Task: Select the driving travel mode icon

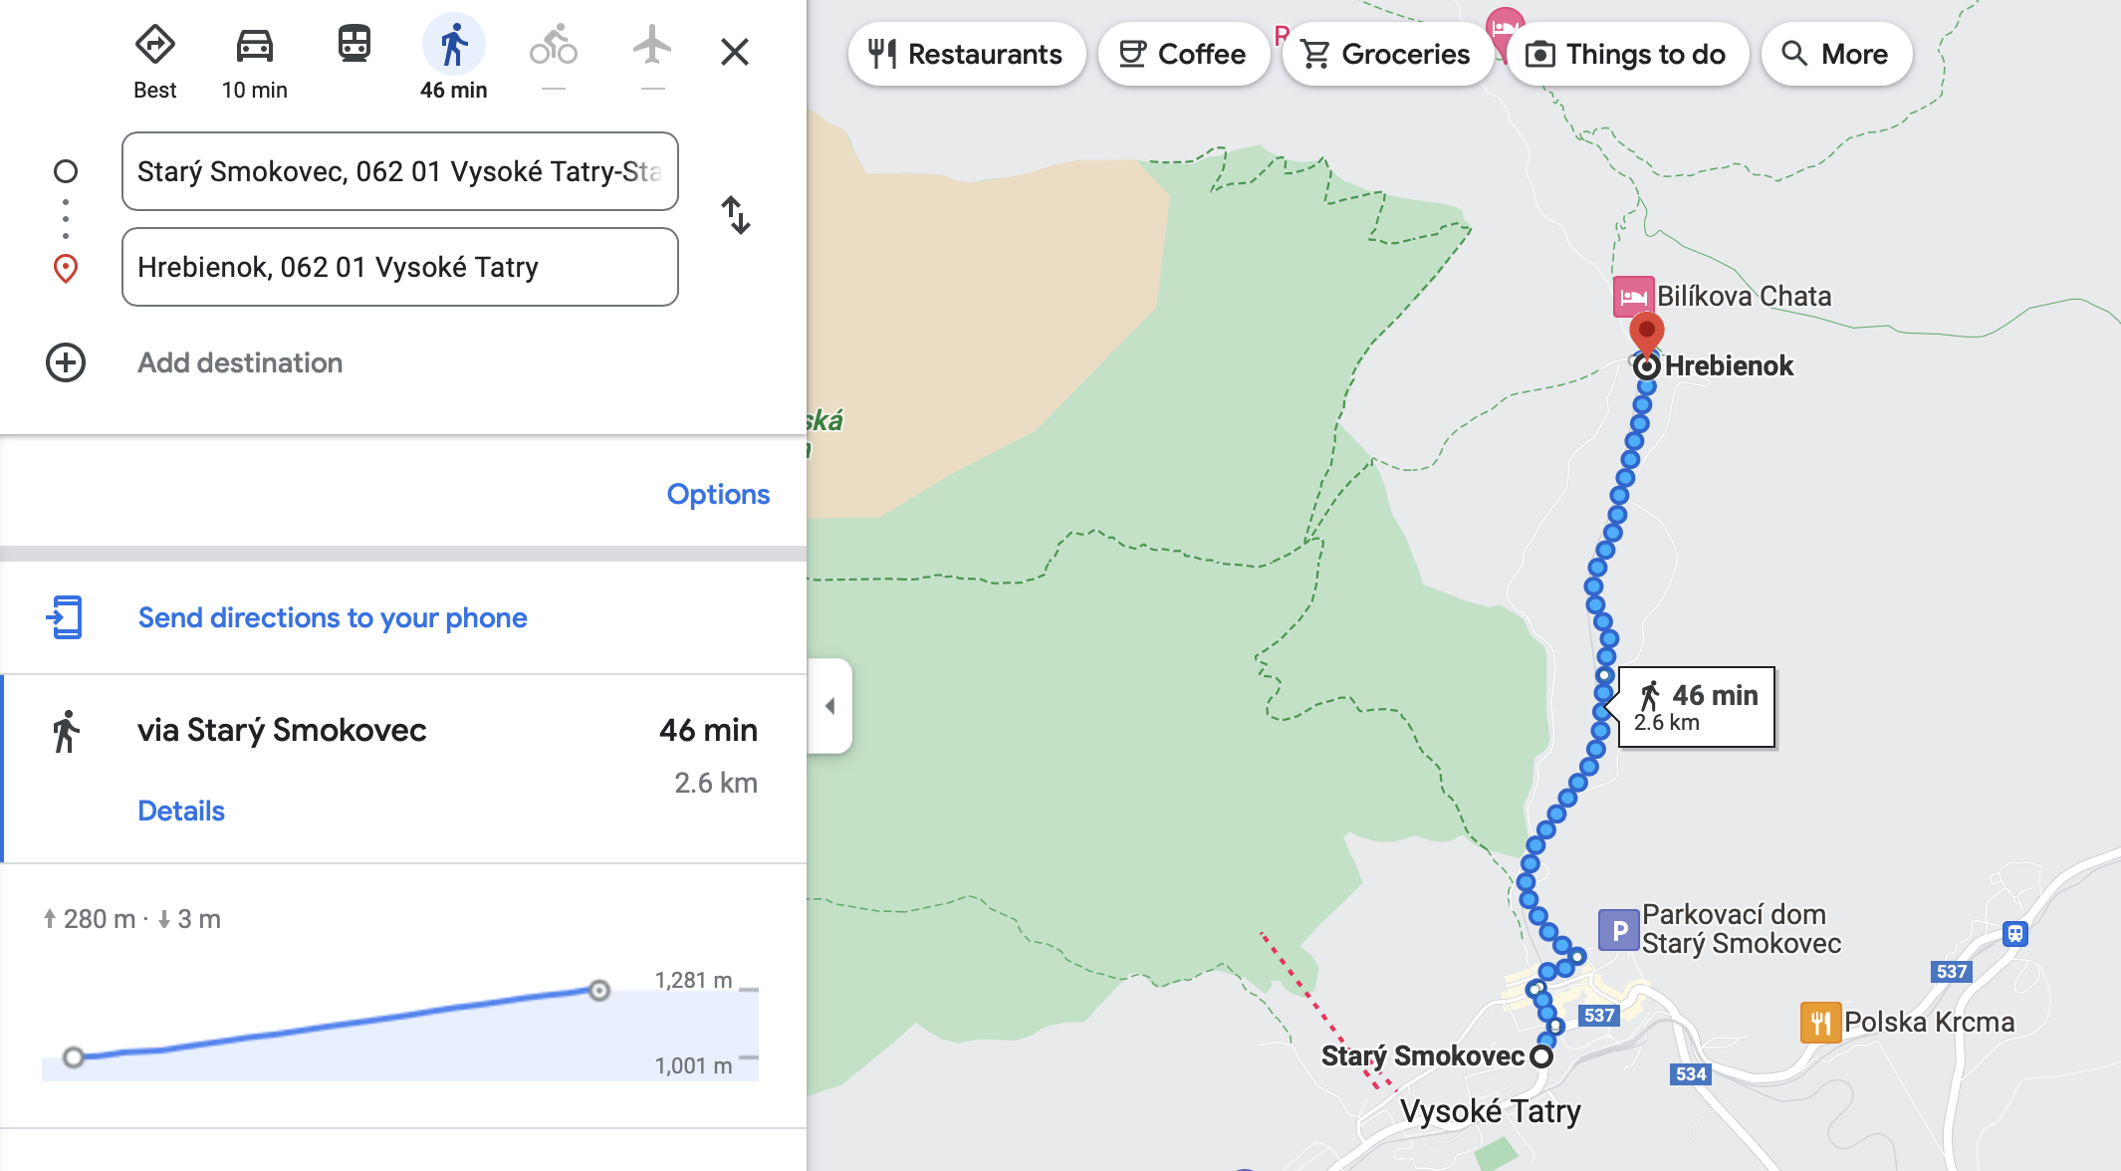Action: point(255,47)
